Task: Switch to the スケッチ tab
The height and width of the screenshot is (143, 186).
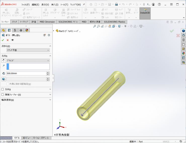Action: [14, 22]
